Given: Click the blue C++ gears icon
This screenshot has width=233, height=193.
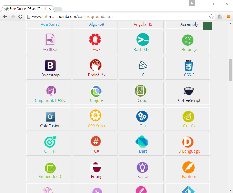Looking at the screenshot, I should click(x=142, y=116).
